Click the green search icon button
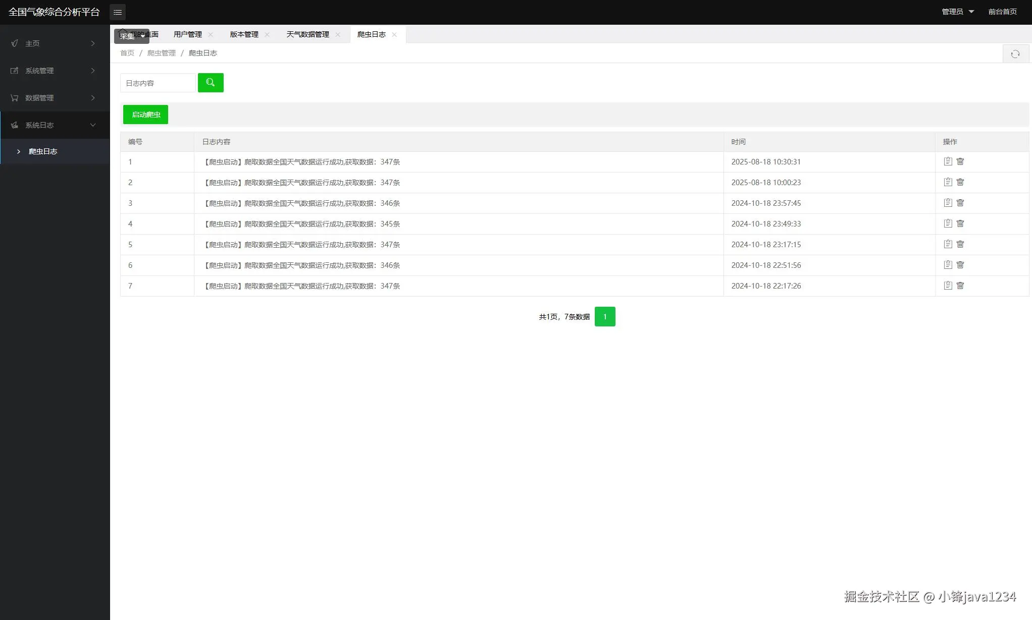Viewport: 1032px width, 620px height. coord(211,83)
